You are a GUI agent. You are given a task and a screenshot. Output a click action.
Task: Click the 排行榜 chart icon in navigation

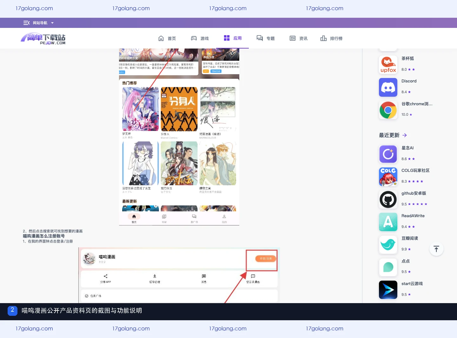323,38
